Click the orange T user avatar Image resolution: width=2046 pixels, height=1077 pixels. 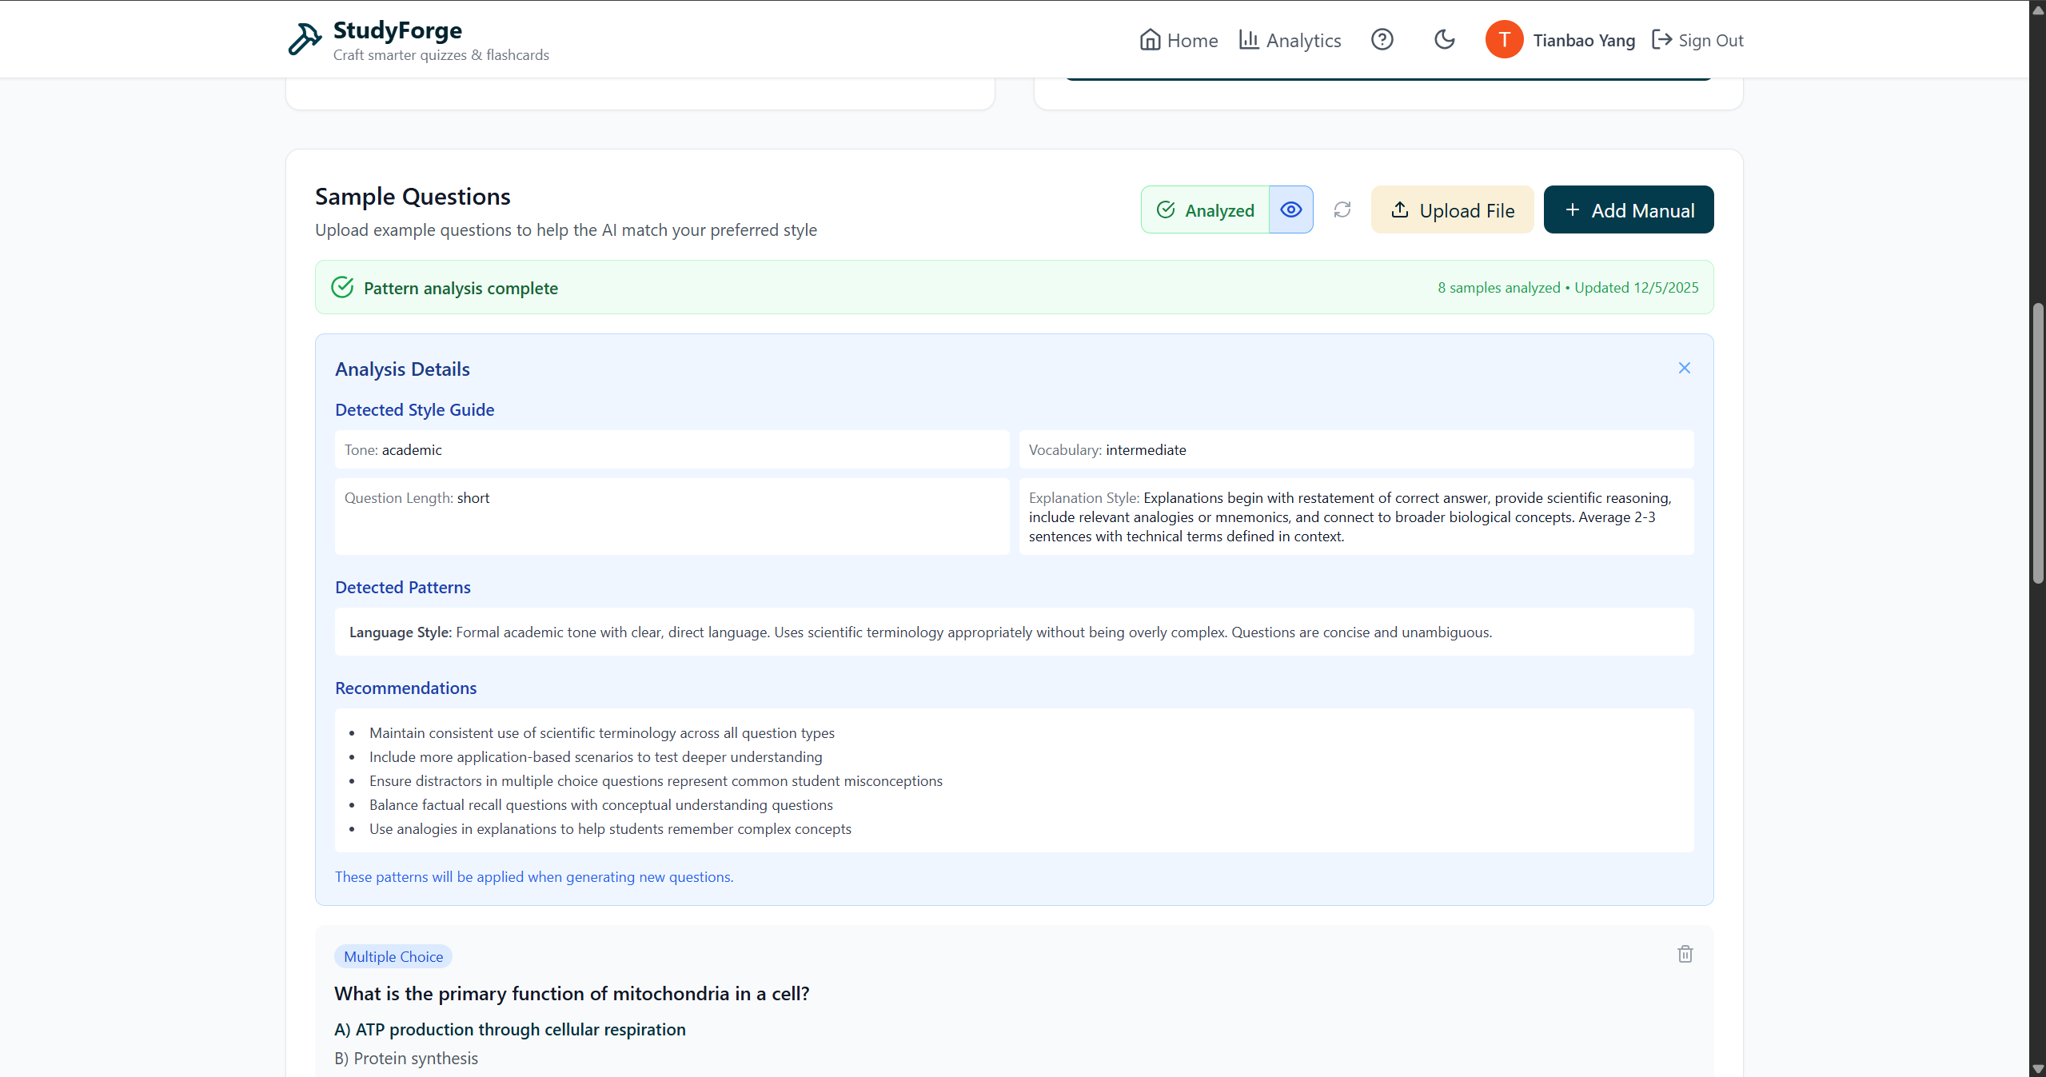1503,39
